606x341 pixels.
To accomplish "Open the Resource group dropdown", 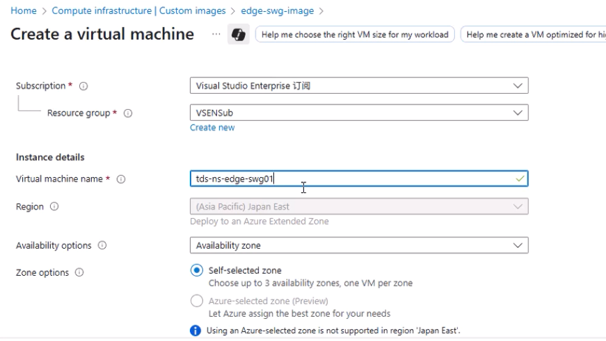I will tap(359, 113).
